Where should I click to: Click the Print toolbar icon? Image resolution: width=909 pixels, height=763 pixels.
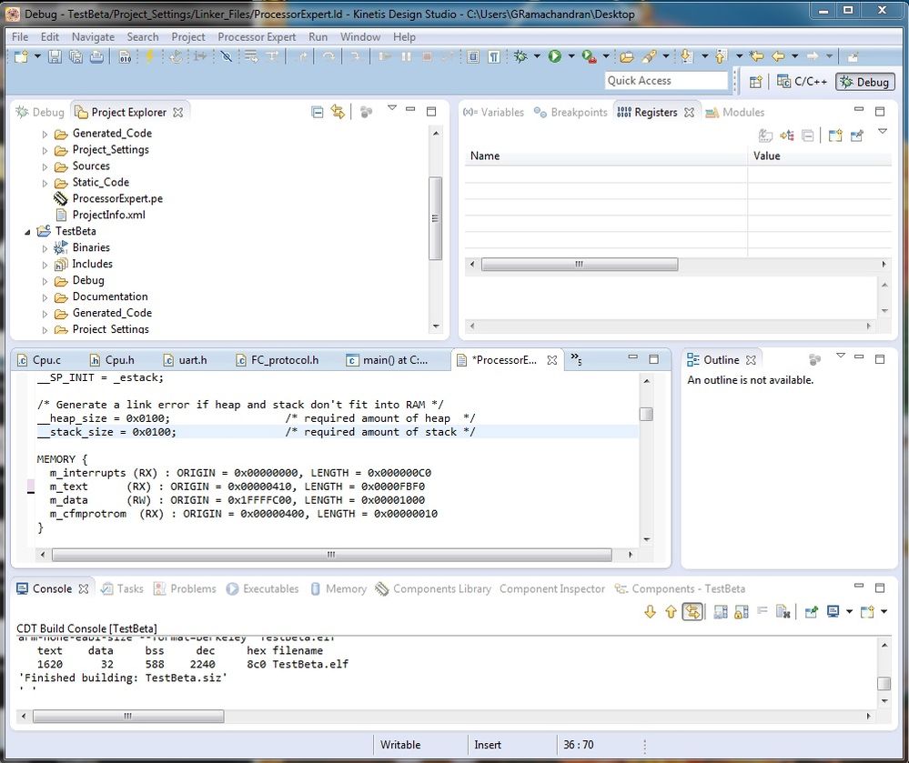click(x=96, y=56)
